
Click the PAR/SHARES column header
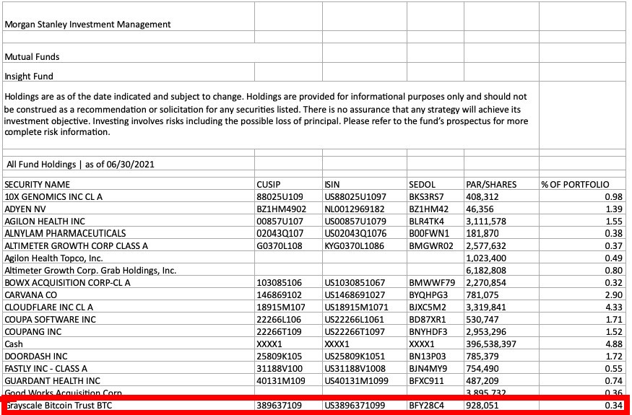tap(501, 184)
